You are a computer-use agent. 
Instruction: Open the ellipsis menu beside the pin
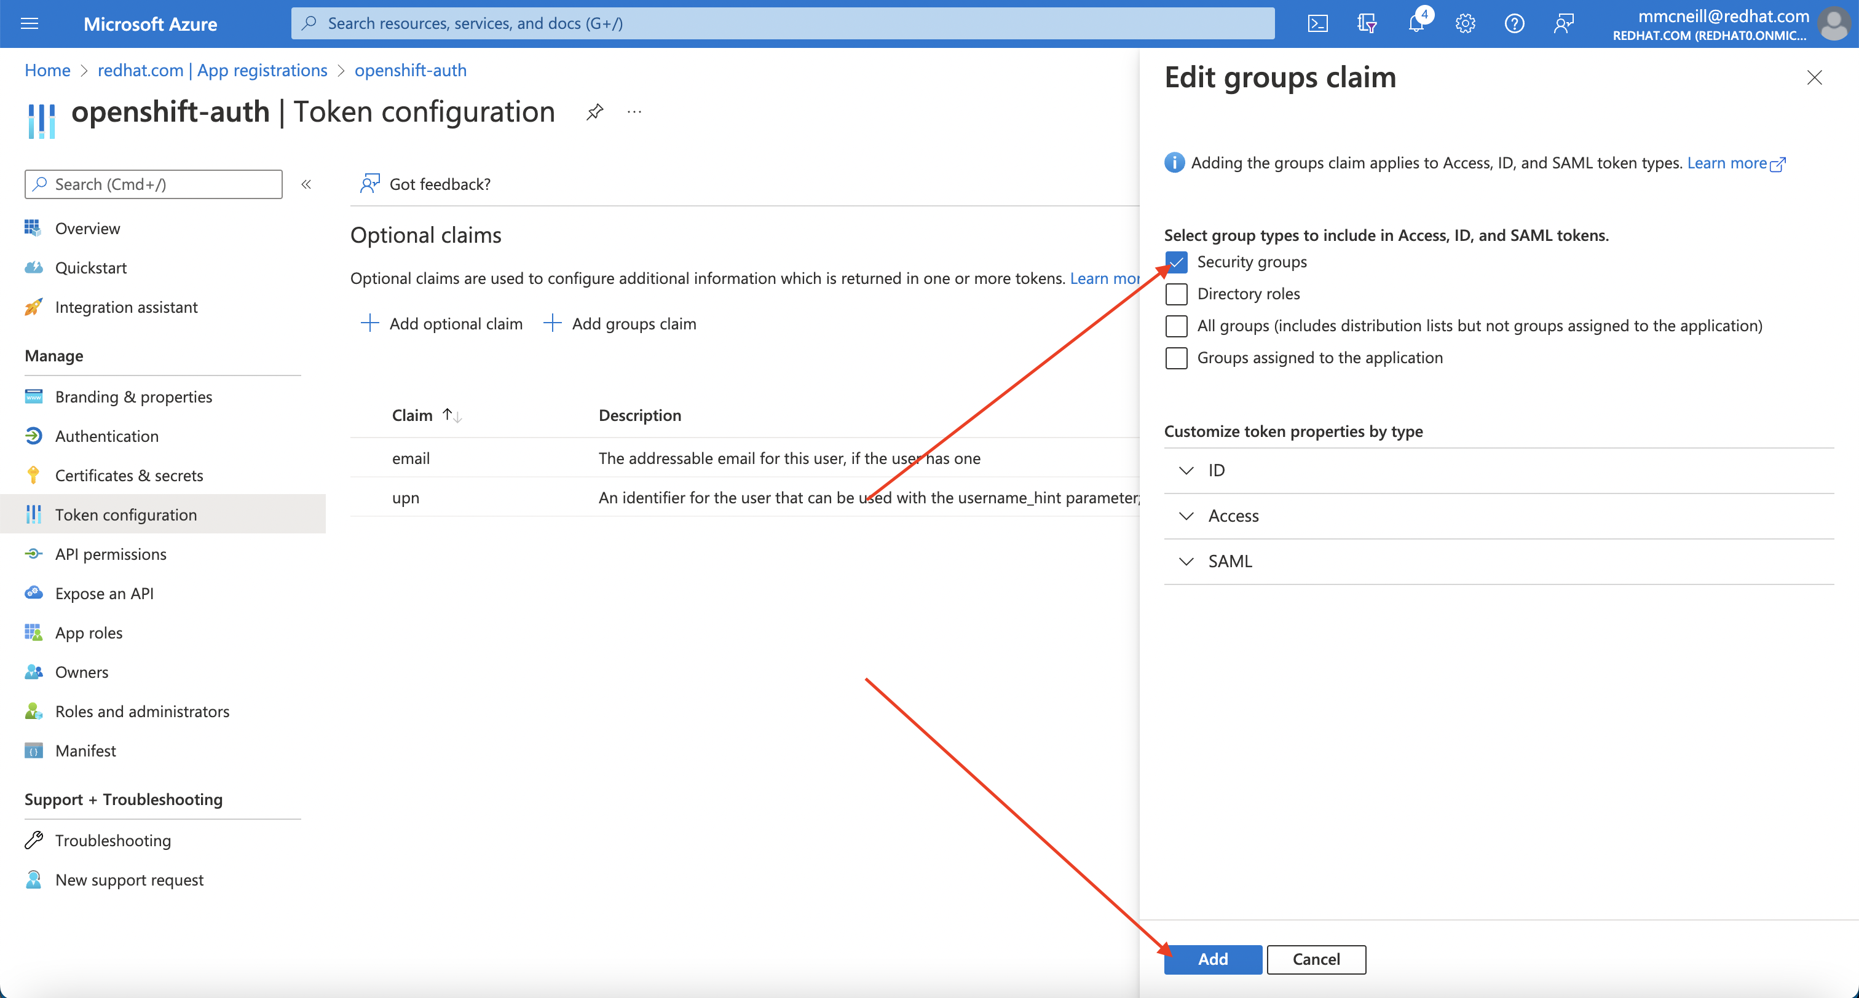pos(634,112)
